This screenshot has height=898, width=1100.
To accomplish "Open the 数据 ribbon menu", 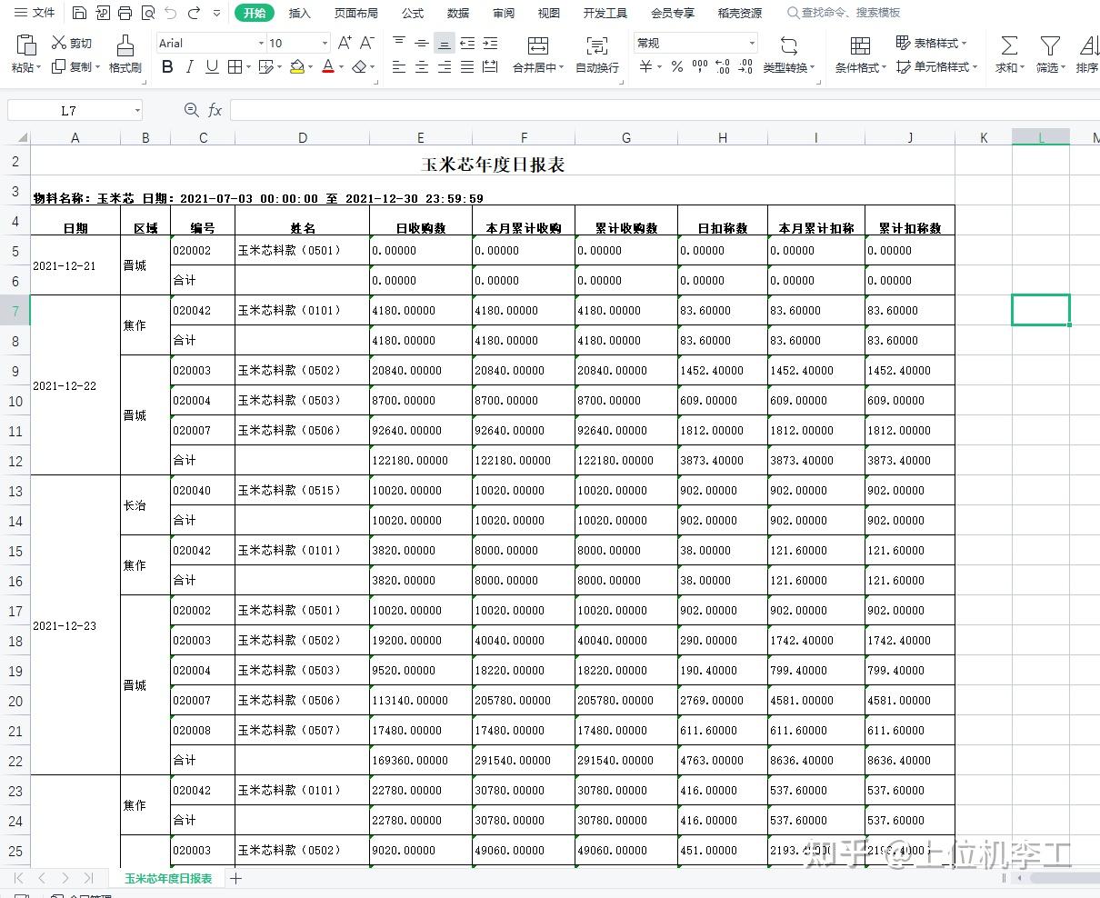I will pyautogui.click(x=458, y=13).
